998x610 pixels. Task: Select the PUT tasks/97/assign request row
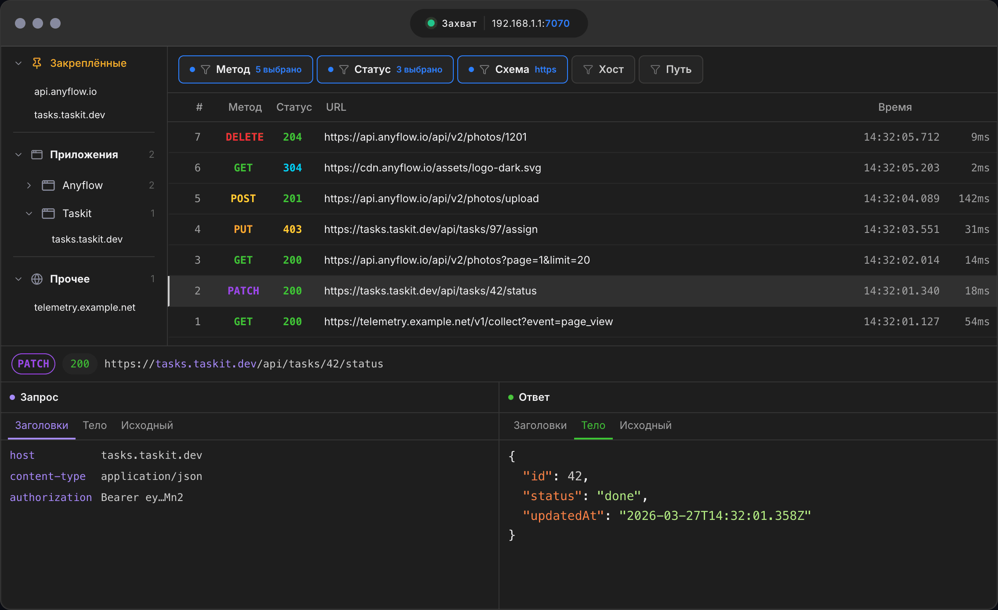582,229
